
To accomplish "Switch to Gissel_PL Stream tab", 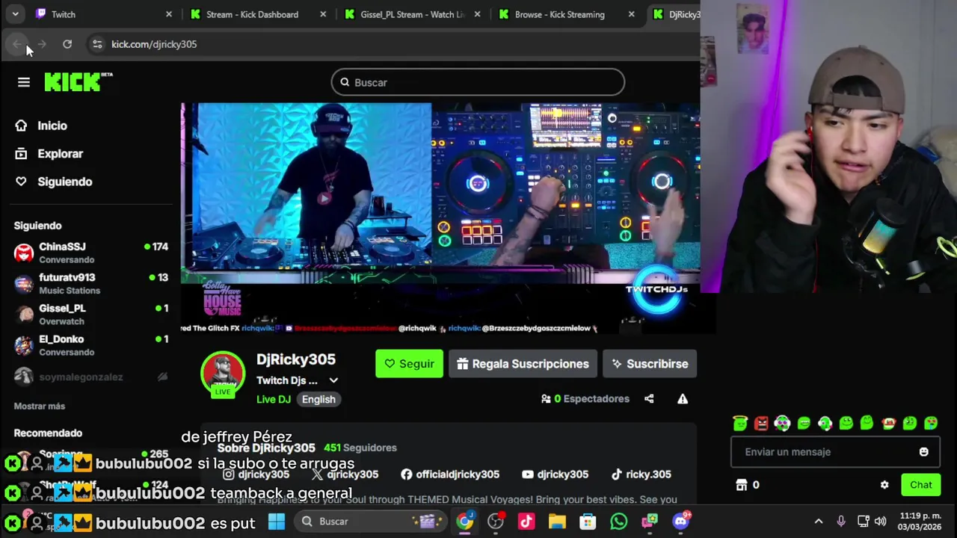I will [x=412, y=14].
